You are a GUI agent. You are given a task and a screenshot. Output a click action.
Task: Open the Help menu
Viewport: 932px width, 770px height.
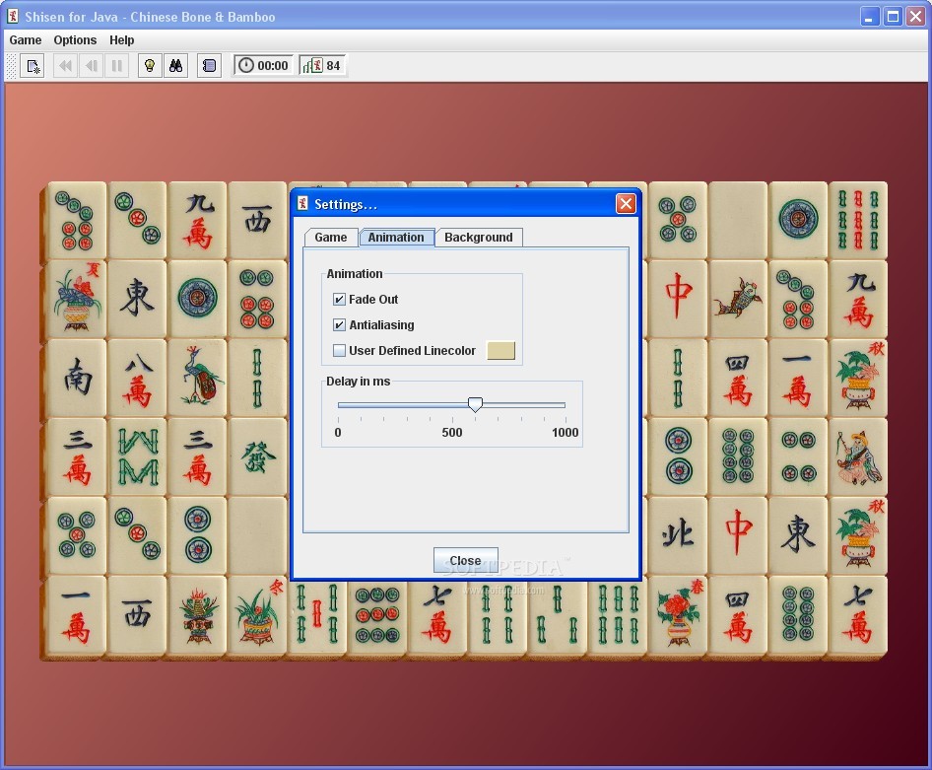click(x=122, y=39)
